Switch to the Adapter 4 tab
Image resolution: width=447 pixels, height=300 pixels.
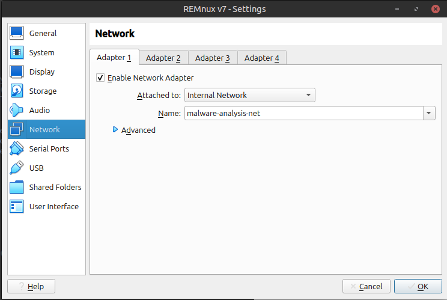click(x=262, y=58)
